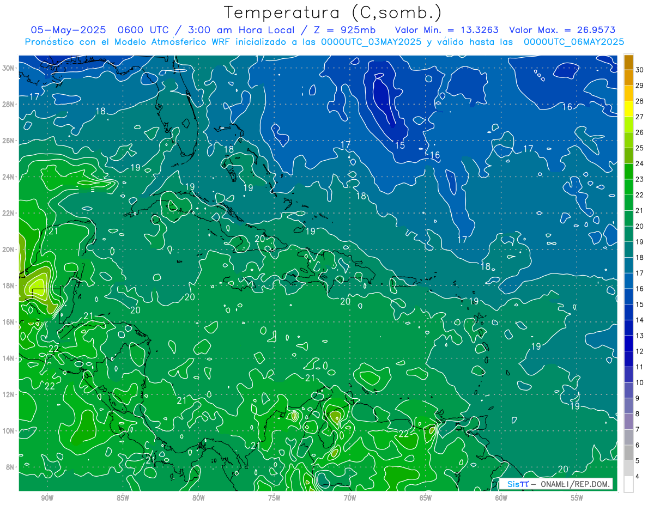Click color scale value '4'
The height and width of the screenshot is (505, 654).
(x=638, y=477)
